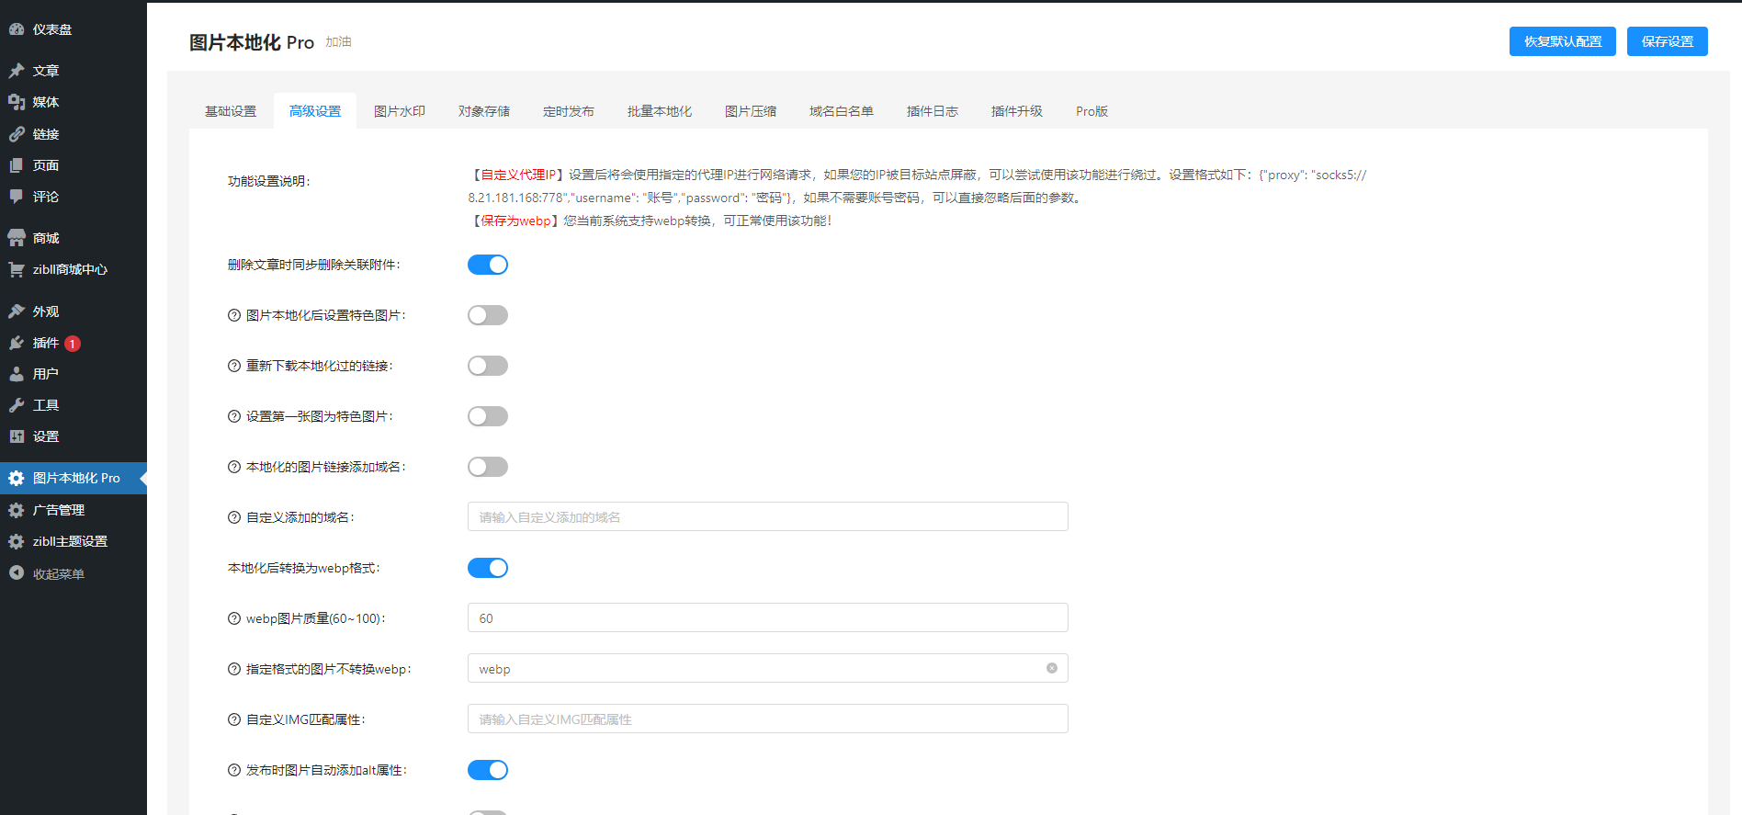
Task: Open 仪表盘 in the sidebar
Action: point(74,29)
